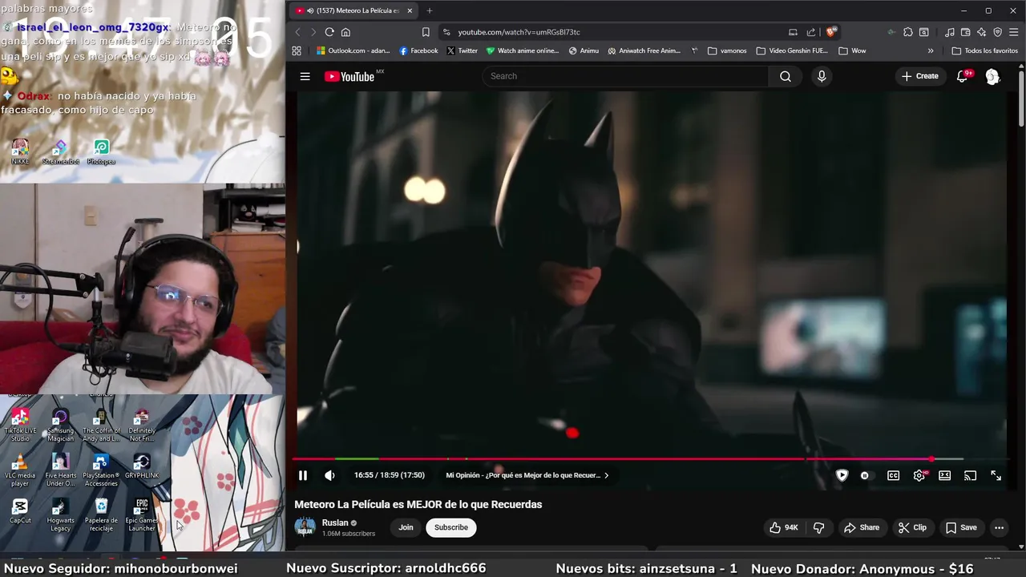Open the Ruslan channel name link
The height and width of the screenshot is (577, 1026).
pyautogui.click(x=335, y=523)
